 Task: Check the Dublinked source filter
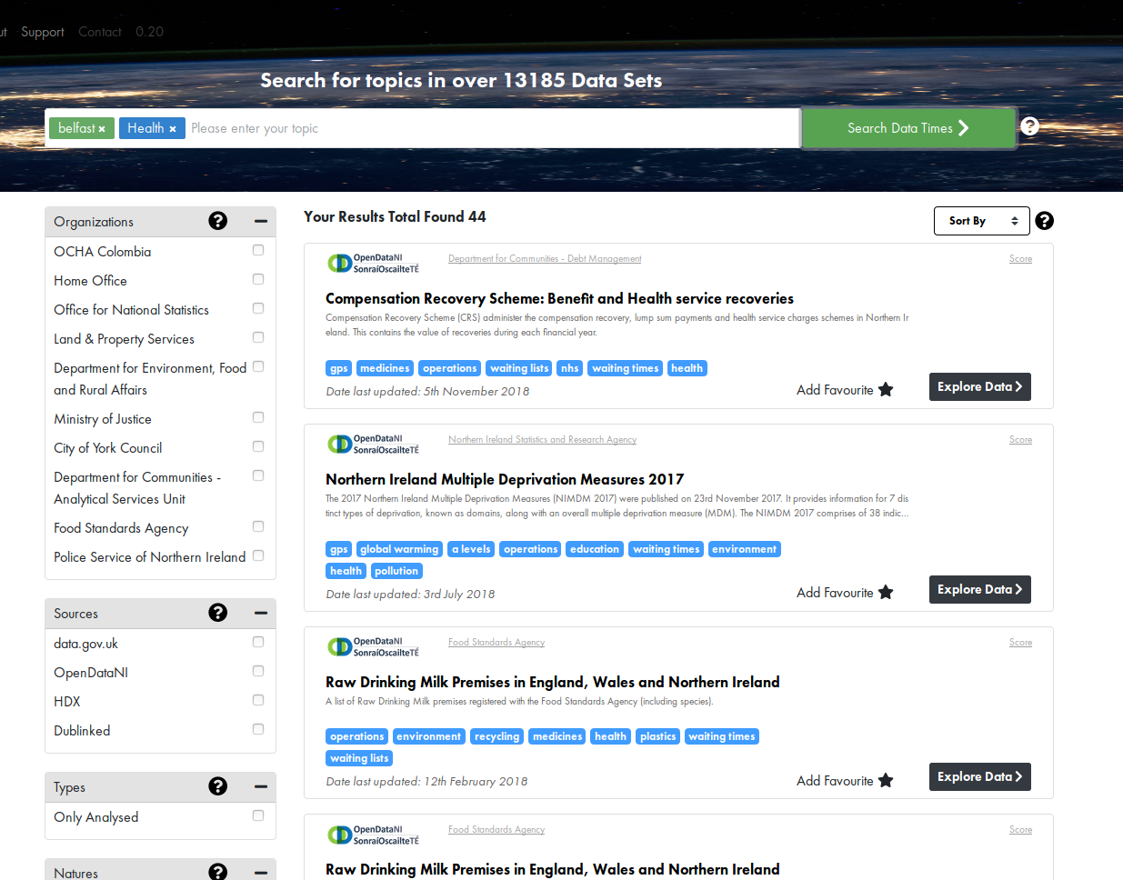point(258,729)
